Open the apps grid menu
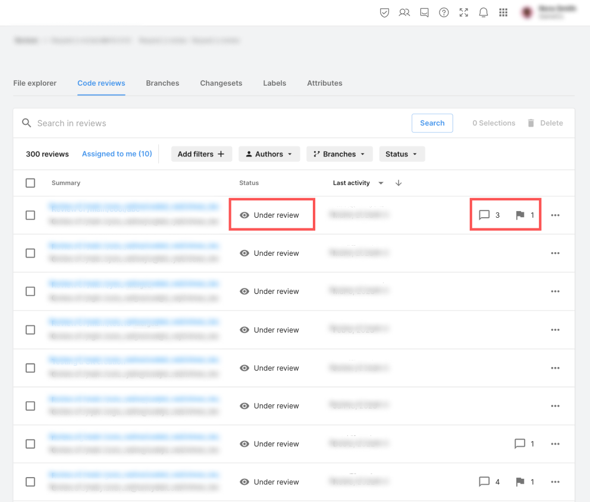Image resolution: width=590 pixels, height=502 pixels. (503, 12)
